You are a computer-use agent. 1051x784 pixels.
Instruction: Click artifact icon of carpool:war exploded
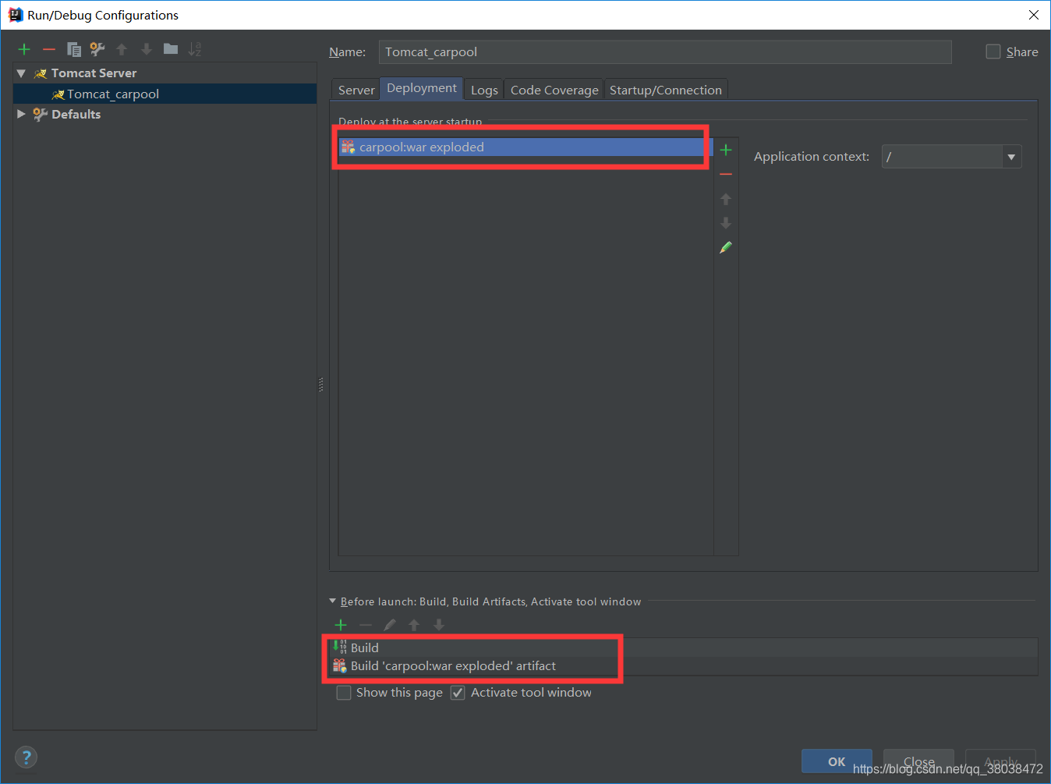tap(348, 147)
